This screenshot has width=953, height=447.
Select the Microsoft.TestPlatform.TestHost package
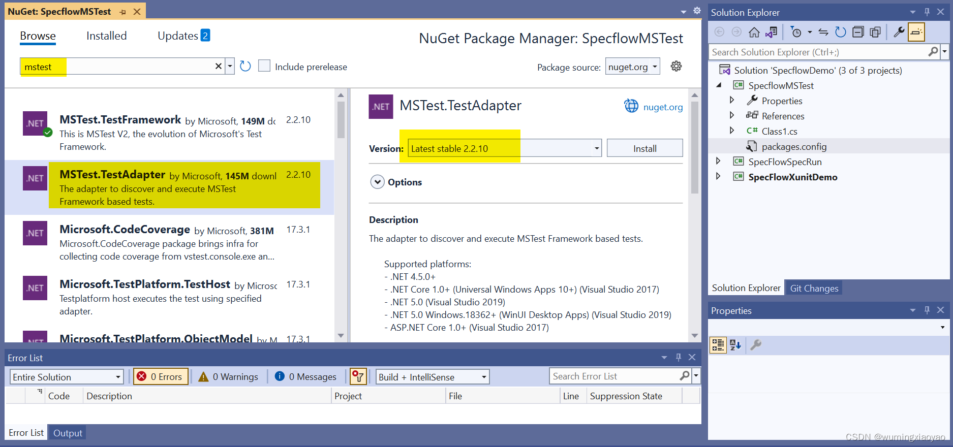coord(170,297)
